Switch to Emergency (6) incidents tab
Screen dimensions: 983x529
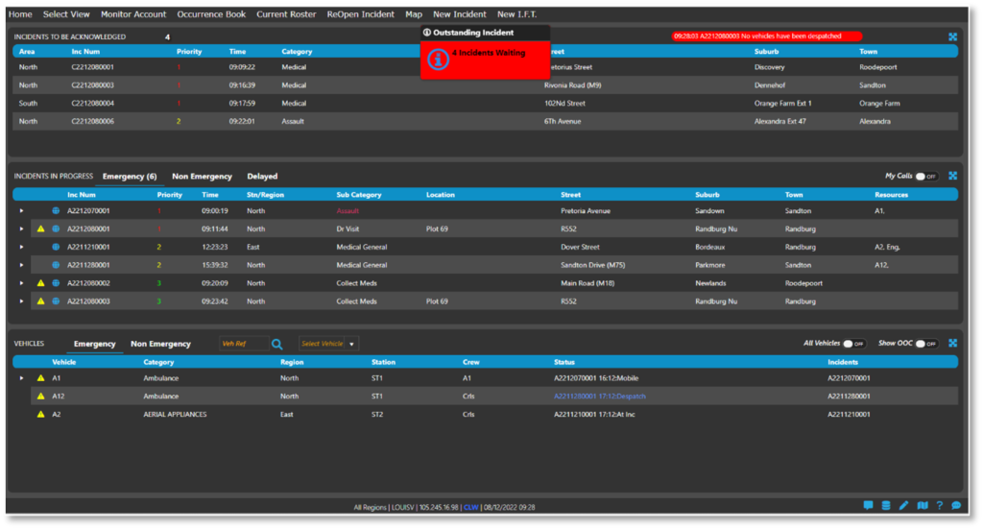130,177
